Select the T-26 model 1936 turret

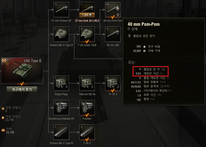(x=87, y=34)
